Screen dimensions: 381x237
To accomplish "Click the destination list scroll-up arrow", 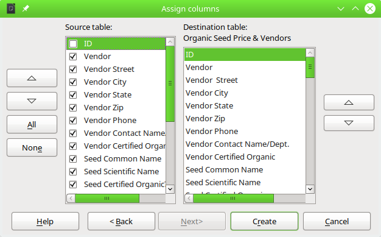I will (310, 53).
